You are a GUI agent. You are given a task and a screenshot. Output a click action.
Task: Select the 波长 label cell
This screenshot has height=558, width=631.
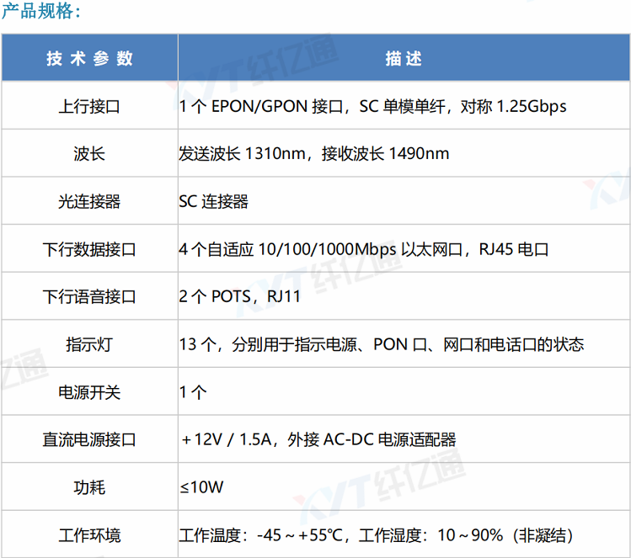(89, 154)
